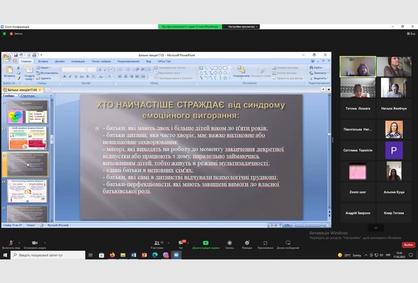The width and height of the screenshot is (418, 283).
Task: Click the Zoom View (Вид) button
Action: pos(411,34)
